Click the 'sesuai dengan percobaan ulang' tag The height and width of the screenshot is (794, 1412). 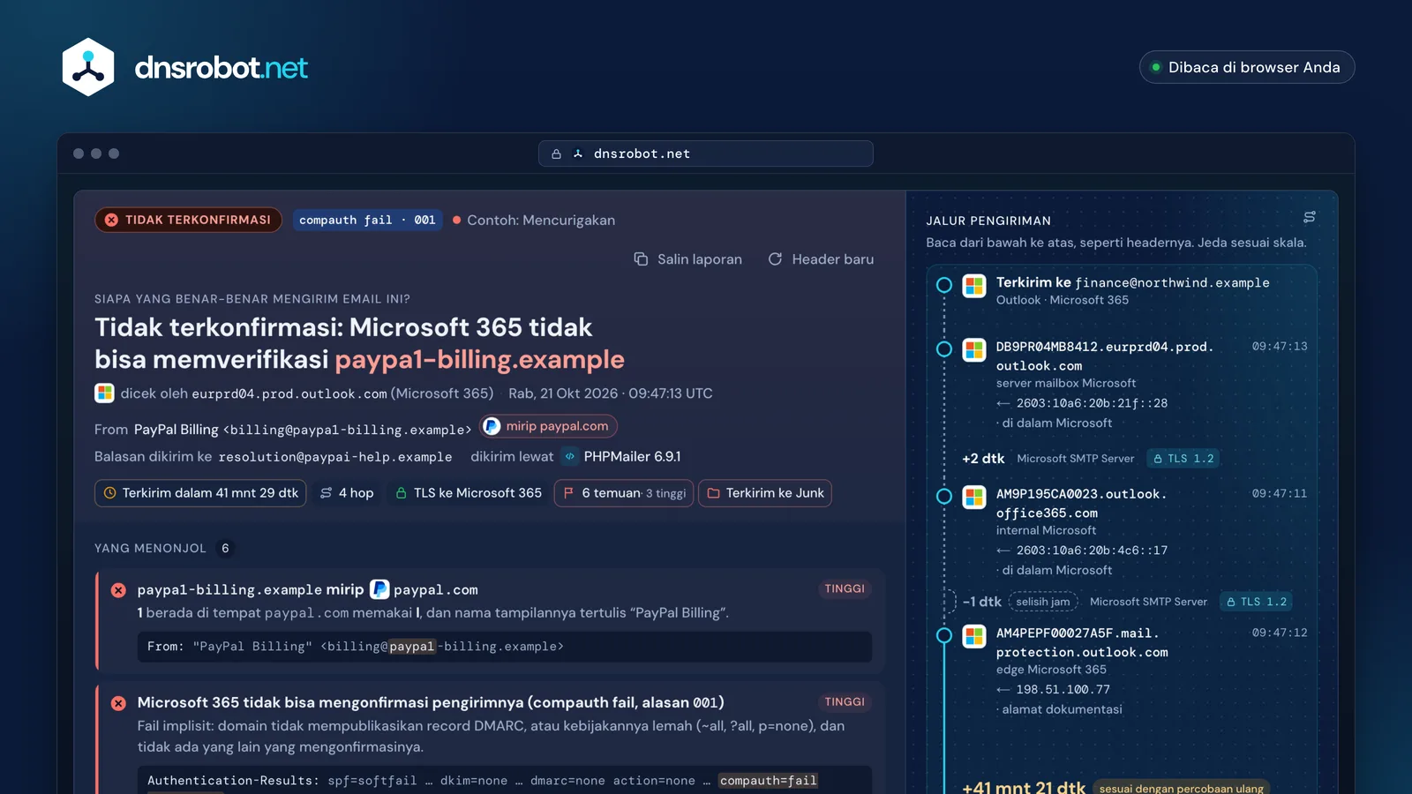[1182, 788]
